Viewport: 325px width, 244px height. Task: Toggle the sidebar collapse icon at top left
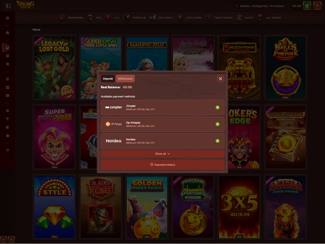[8, 6]
